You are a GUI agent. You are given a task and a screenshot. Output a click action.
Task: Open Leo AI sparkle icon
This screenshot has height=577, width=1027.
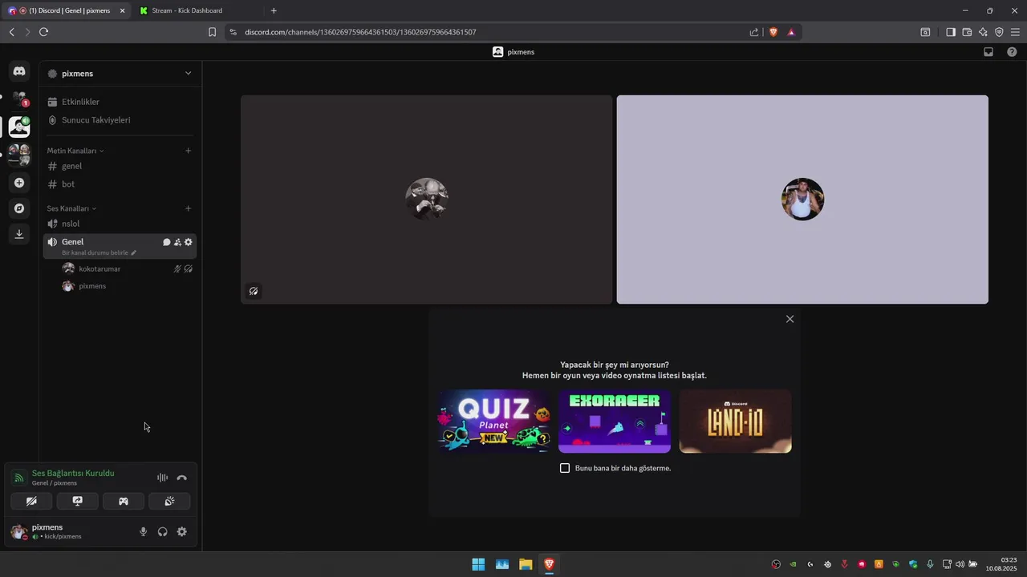click(x=983, y=32)
